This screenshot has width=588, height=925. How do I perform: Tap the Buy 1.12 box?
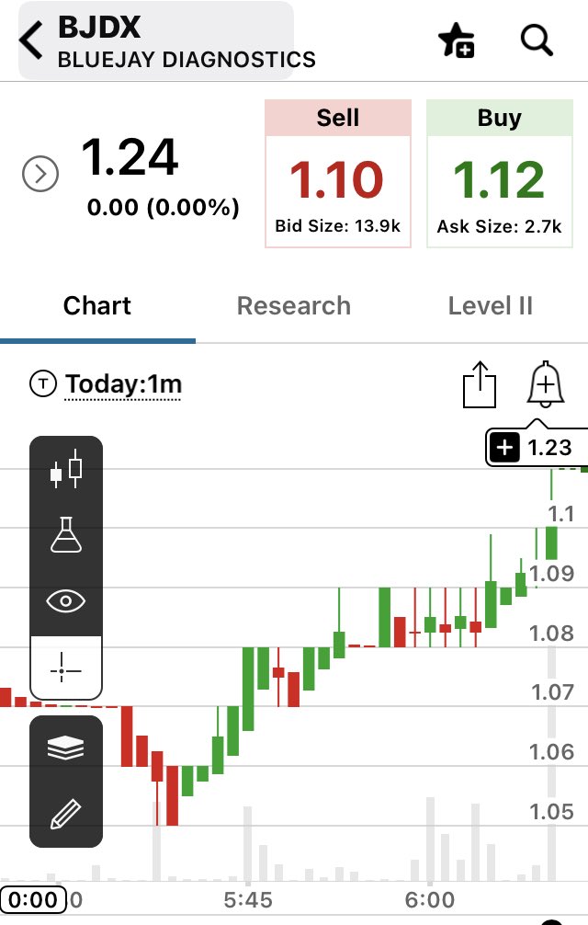pyautogui.click(x=499, y=174)
